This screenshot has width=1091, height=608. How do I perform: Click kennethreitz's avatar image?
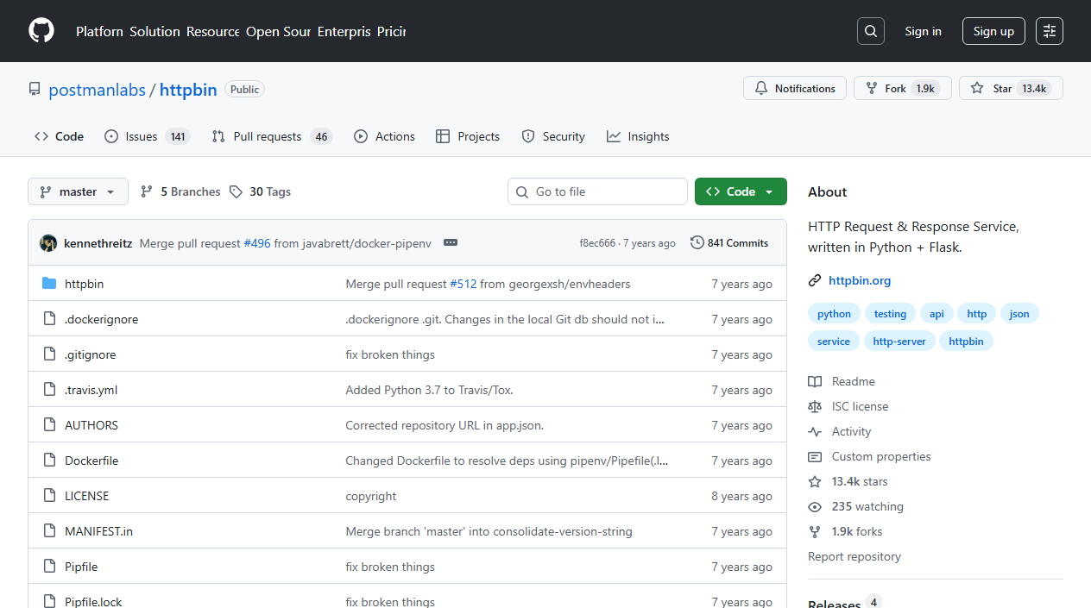coord(48,243)
